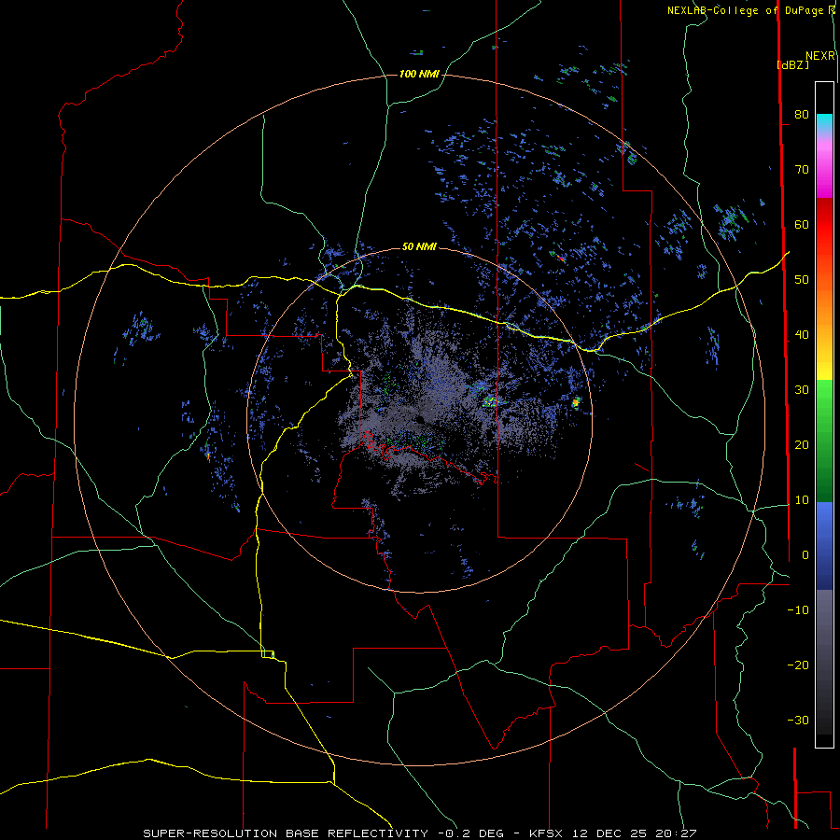Click the [dBZ] units label
Screen dimensions: 840x840
point(792,64)
